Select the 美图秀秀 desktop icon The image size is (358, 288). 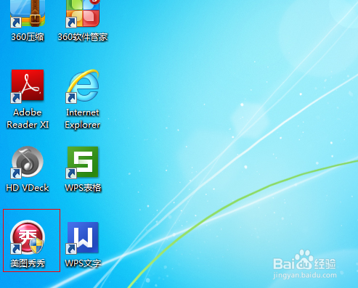click(28, 237)
